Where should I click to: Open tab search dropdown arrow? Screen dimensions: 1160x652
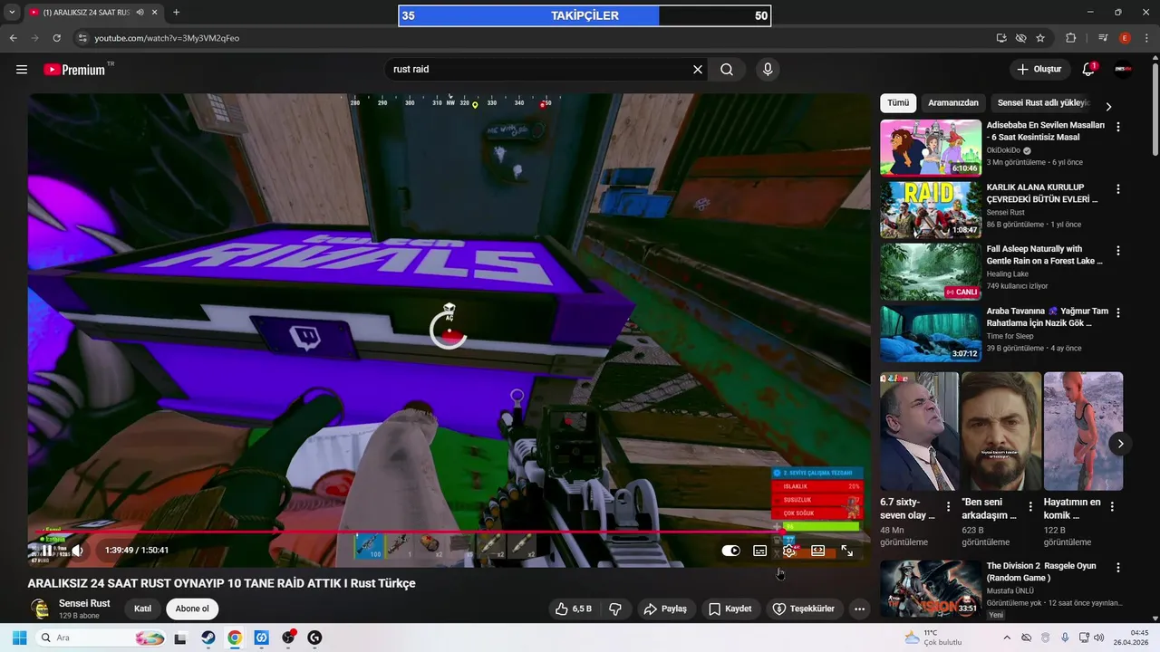pyautogui.click(x=12, y=13)
